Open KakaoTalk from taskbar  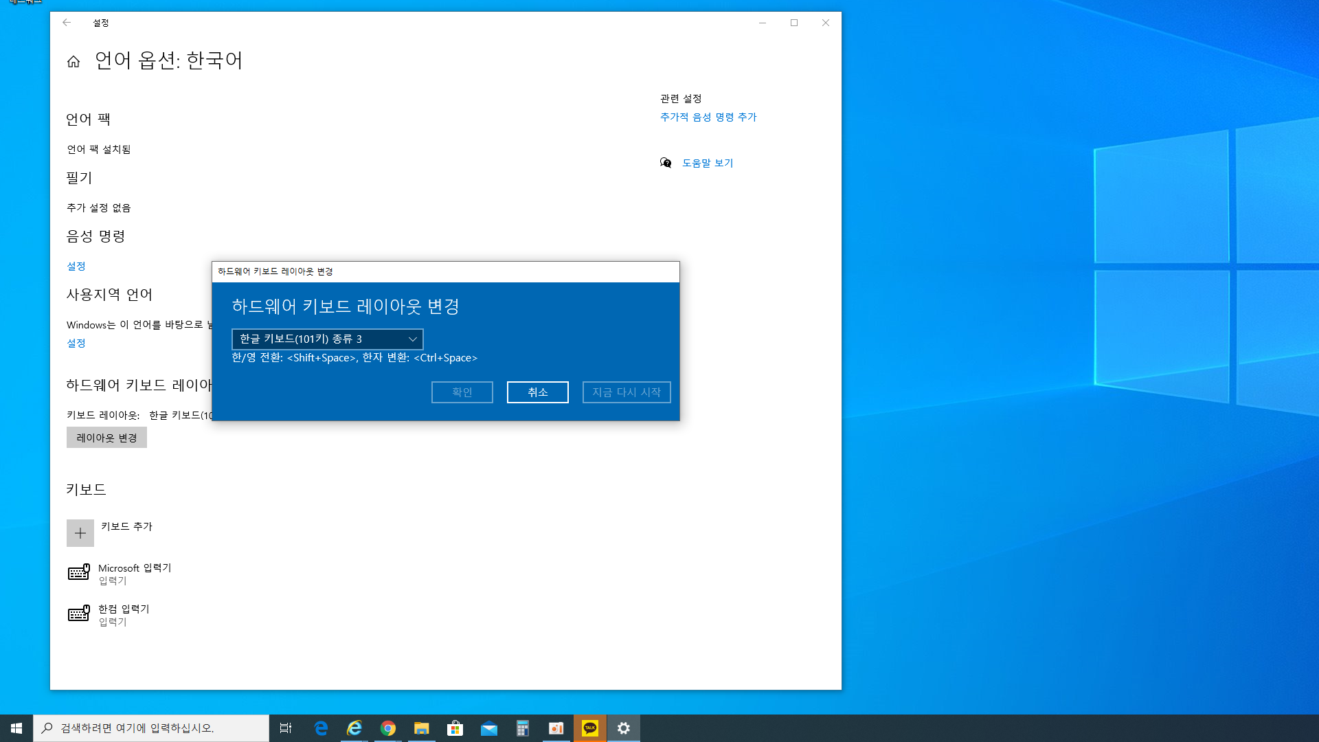click(x=590, y=728)
